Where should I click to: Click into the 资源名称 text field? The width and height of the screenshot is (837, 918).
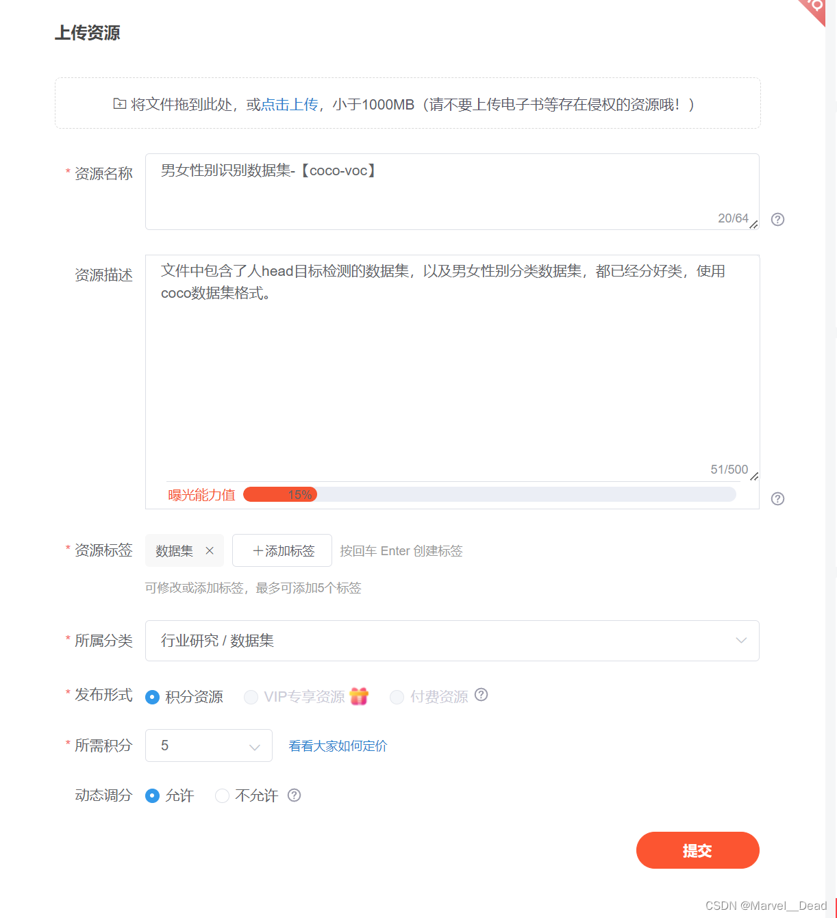click(x=452, y=192)
